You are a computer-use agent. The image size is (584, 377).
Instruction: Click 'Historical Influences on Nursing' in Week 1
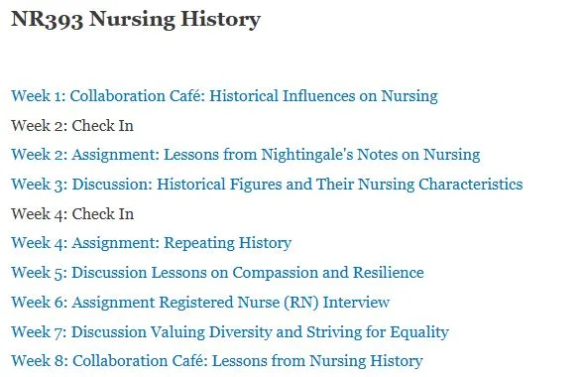(x=323, y=96)
